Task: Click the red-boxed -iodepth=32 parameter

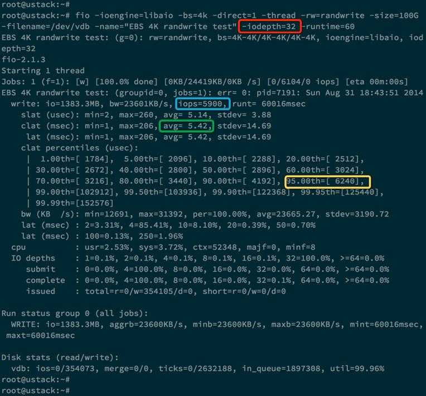Action: 270,27
